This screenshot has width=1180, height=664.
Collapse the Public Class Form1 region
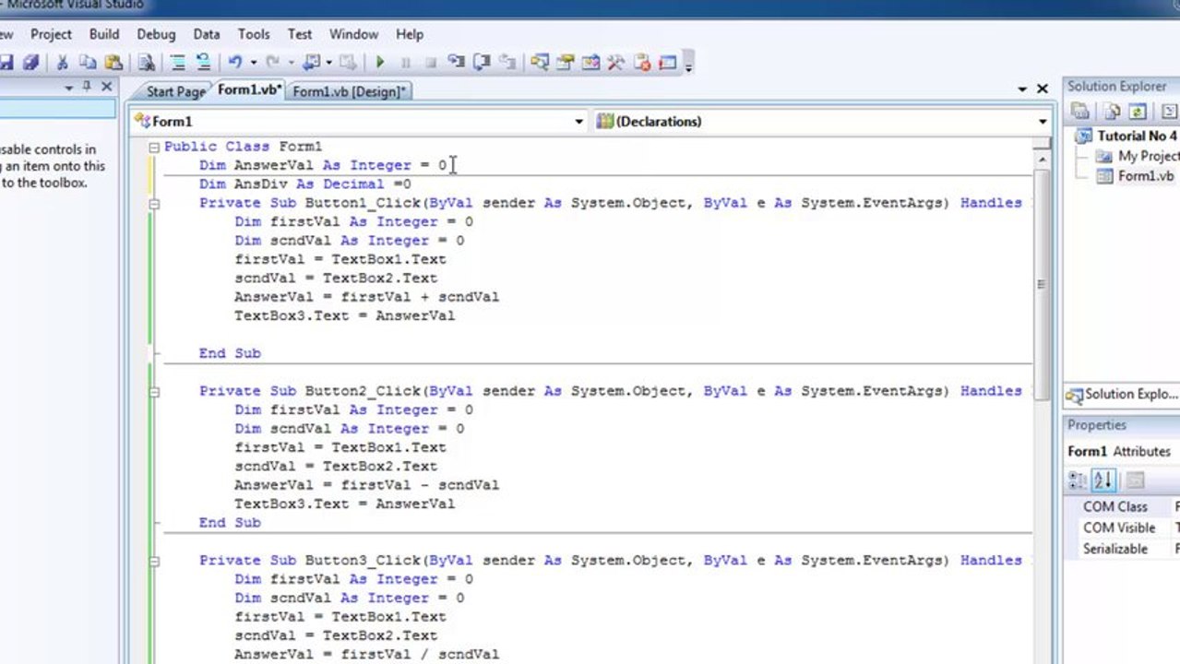(154, 147)
